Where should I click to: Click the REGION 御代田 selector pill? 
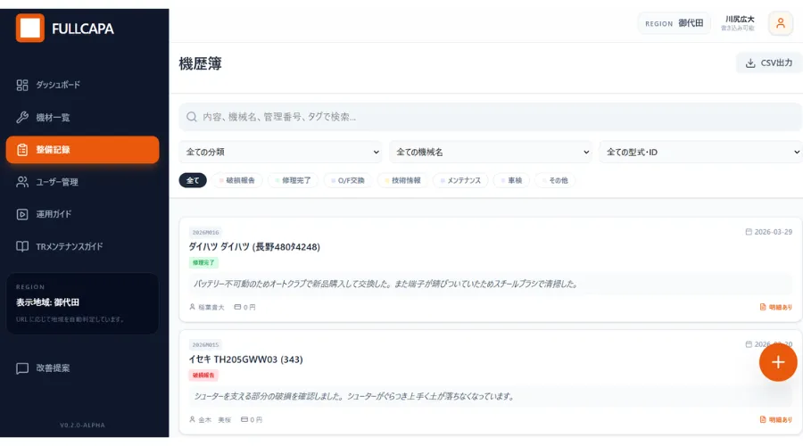(674, 23)
